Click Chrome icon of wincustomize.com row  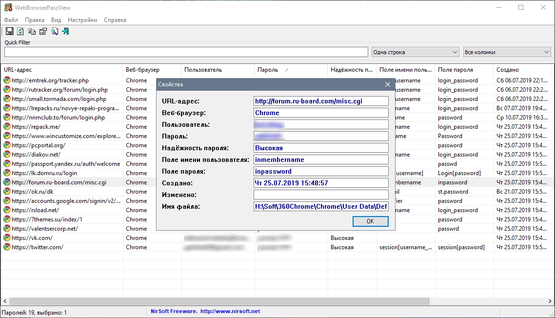[7, 136]
